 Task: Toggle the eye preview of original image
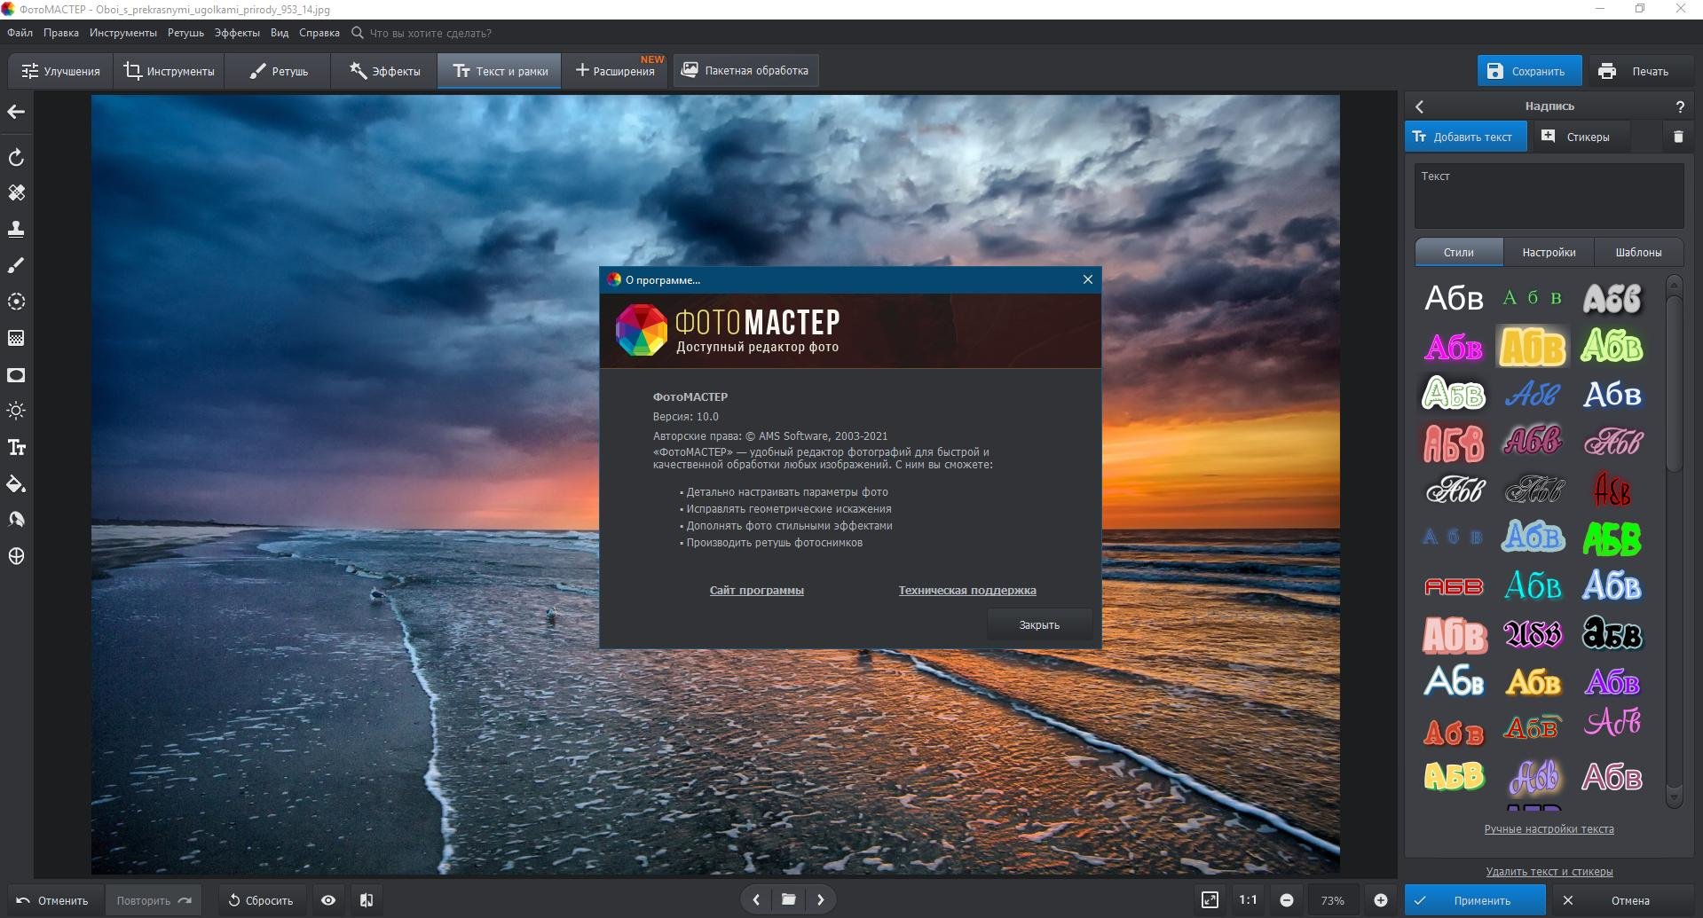click(328, 899)
